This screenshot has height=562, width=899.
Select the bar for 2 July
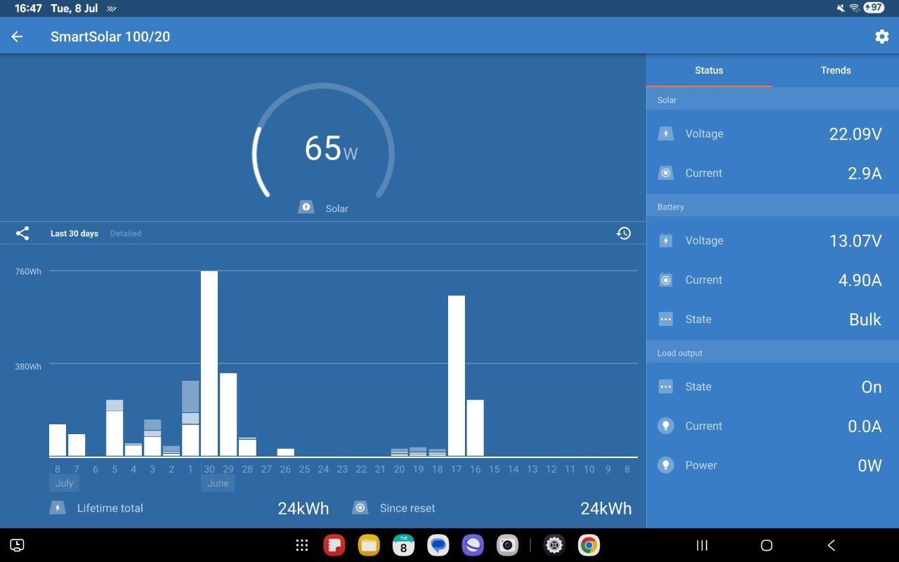tap(171, 451)
